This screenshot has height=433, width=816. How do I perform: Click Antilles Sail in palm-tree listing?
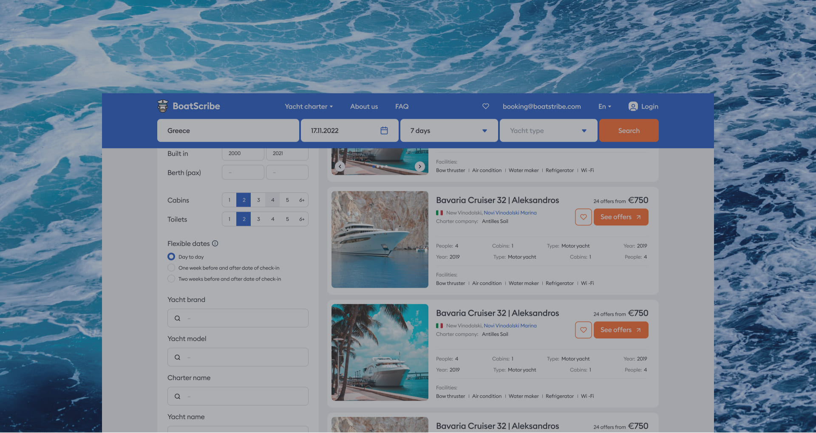pyautogui.click(x=495, y=335)
